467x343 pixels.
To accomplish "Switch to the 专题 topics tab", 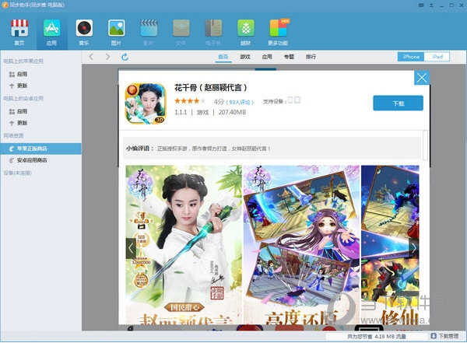I will pos(289,57).
